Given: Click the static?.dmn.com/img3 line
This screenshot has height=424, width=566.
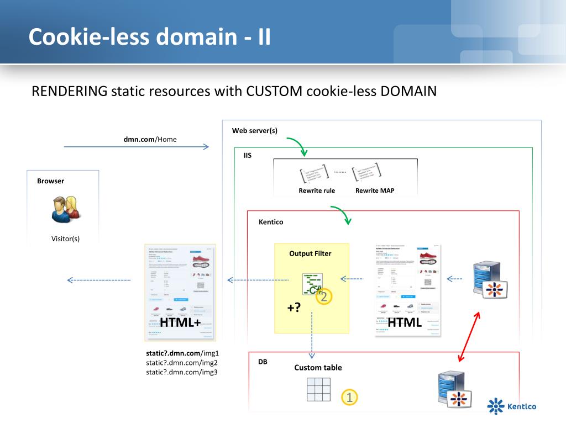Looking at the screenshot, I should tap(181, 372).
